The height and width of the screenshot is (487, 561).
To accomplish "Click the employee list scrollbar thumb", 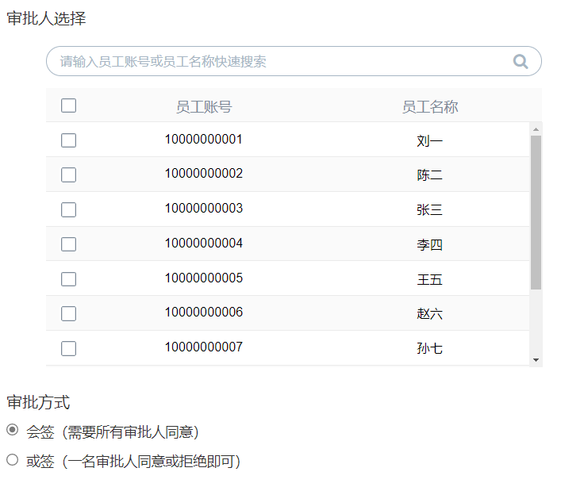I will [536, 212].
